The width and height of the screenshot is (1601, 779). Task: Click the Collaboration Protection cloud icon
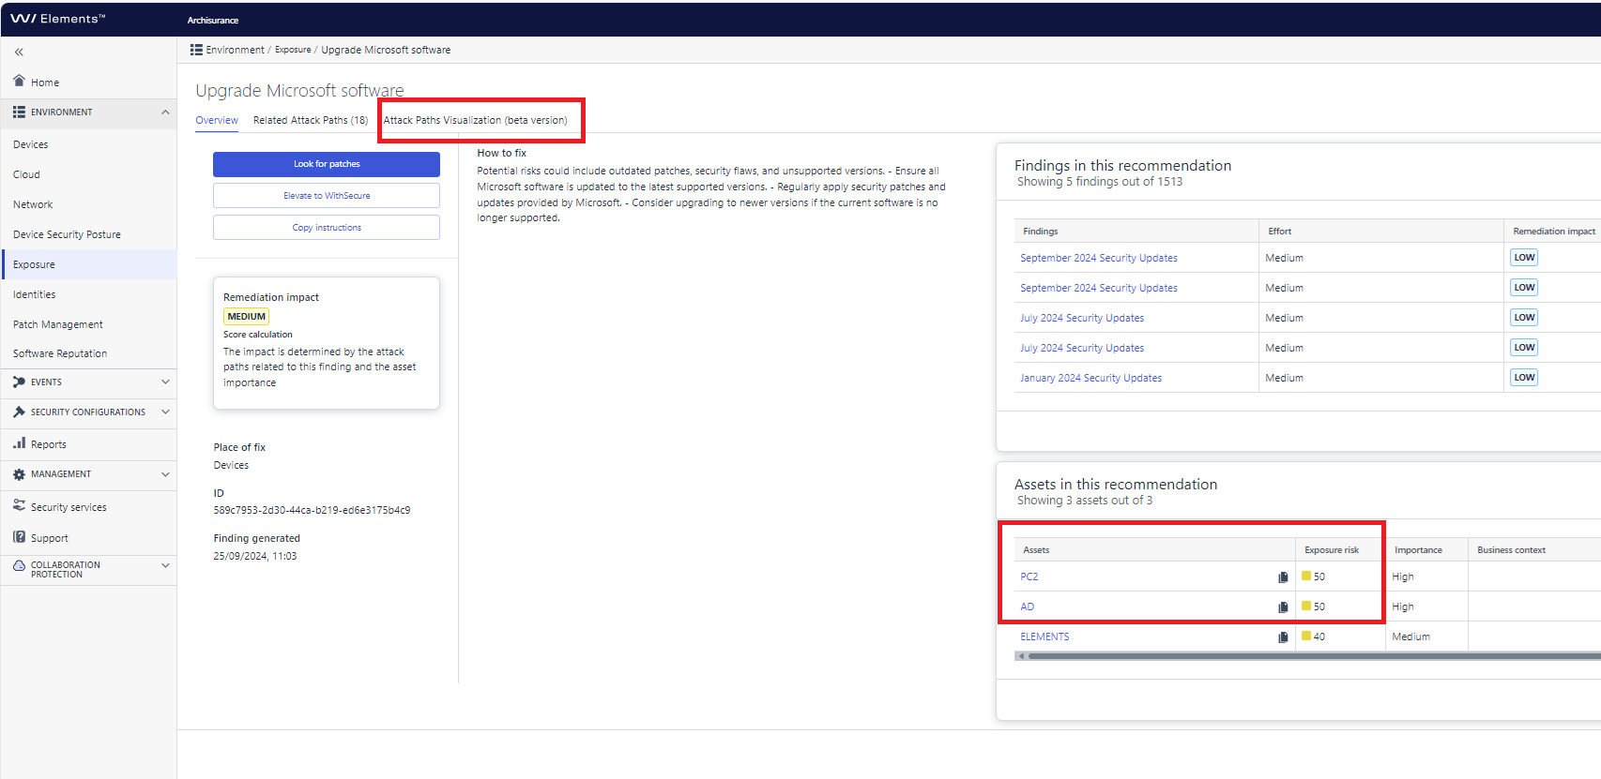(x=19, y=565)
